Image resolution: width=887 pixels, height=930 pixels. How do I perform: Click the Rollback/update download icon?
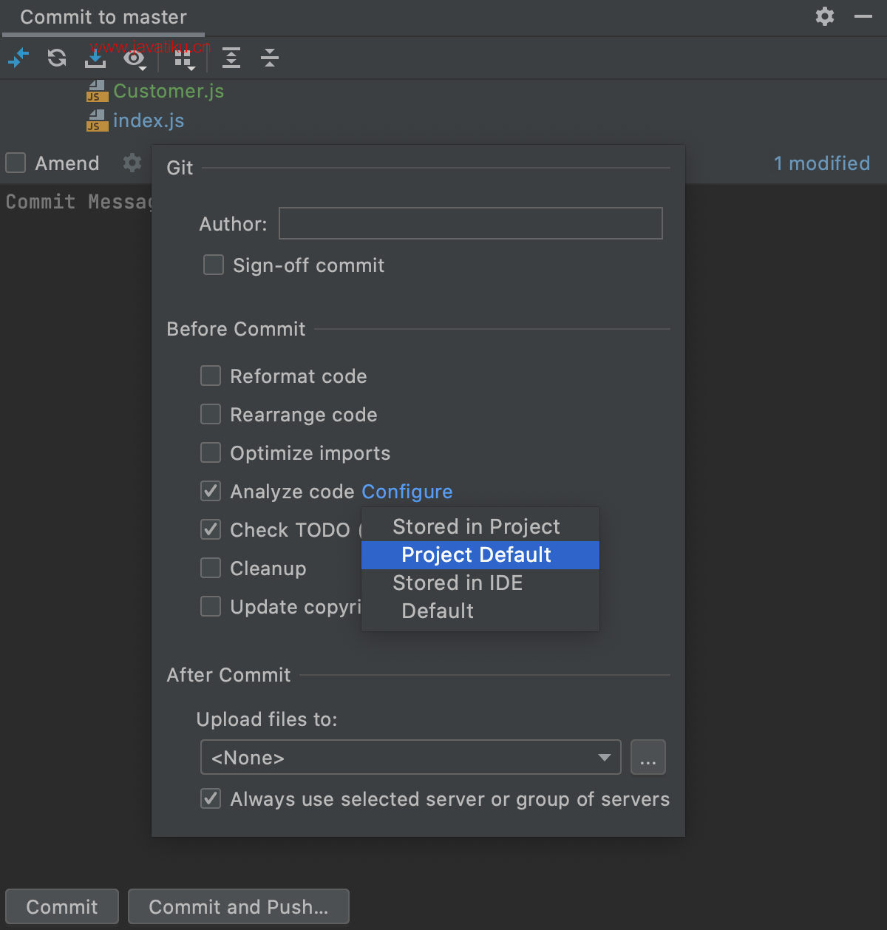[95, 58]
